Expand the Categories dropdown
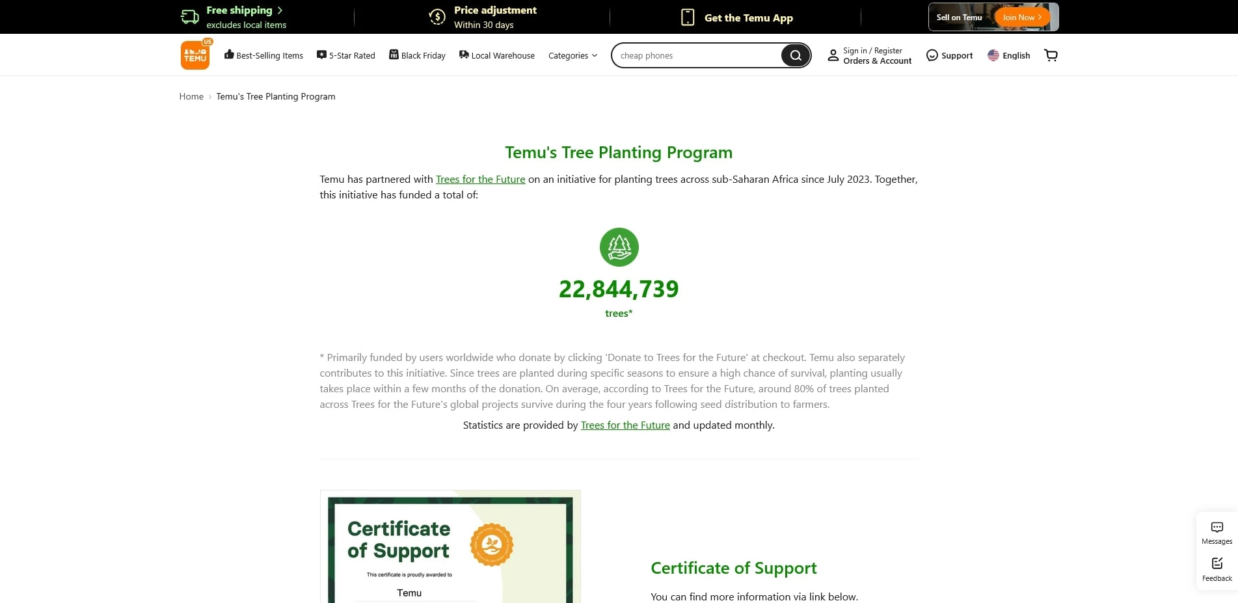 572,55
